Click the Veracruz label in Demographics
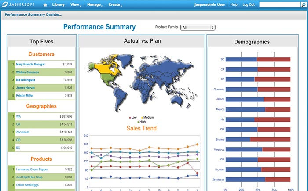The image size is (308, 191). [x=219, y=149]
